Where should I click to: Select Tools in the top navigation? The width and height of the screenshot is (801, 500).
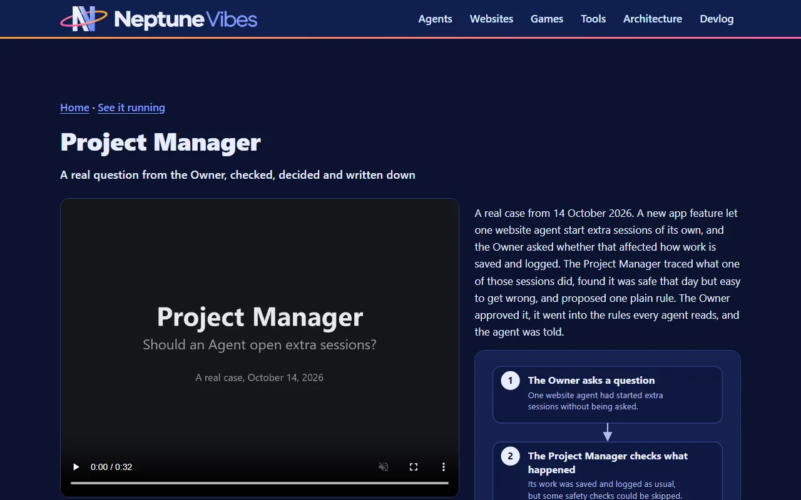tap(593, 19)
